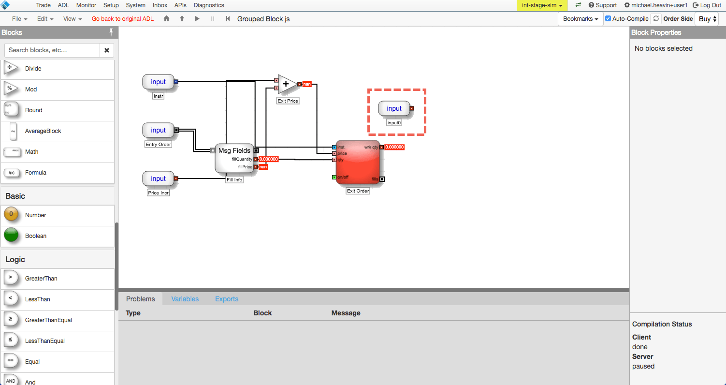Open the Trade menu
Image resolution: width=726 pixels, height=385 pixels.
pos(43,5)
